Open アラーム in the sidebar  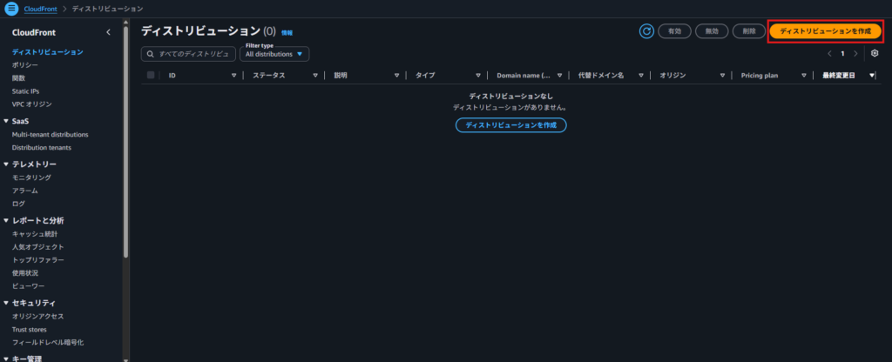point(25,191)
